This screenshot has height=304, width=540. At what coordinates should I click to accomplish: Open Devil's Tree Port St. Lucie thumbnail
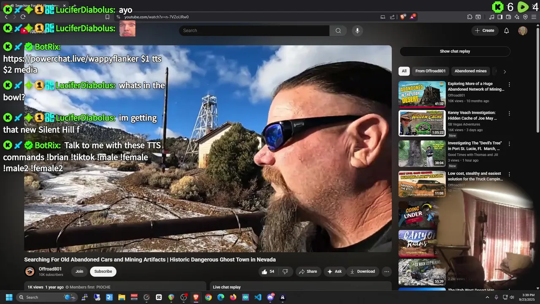[x=422, y=154]
